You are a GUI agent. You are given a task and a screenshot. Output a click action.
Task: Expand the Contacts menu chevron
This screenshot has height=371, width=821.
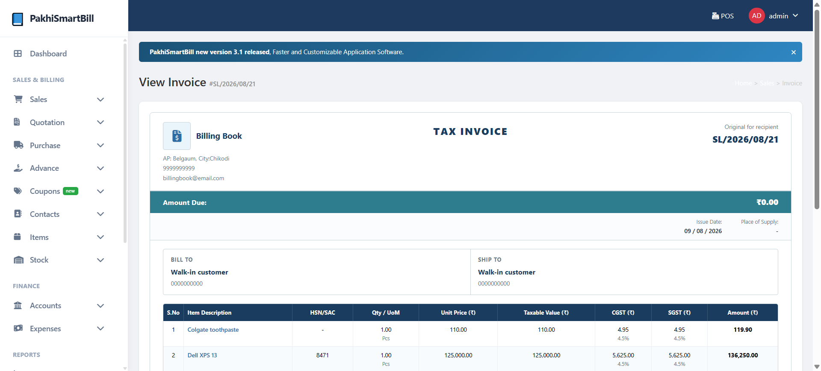pyautogui.click(x=100, y=214)
